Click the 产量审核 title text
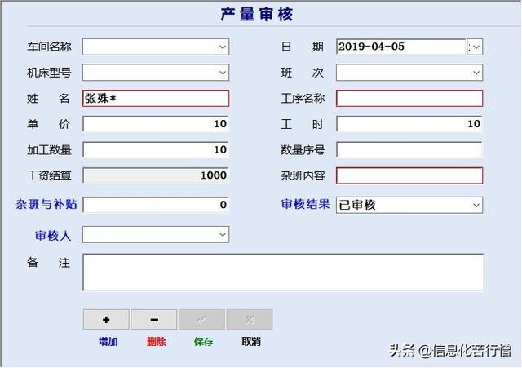522x368 pixels. (x=257, y=15)
